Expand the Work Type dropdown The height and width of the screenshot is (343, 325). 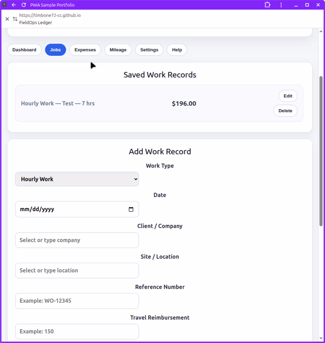77,179
